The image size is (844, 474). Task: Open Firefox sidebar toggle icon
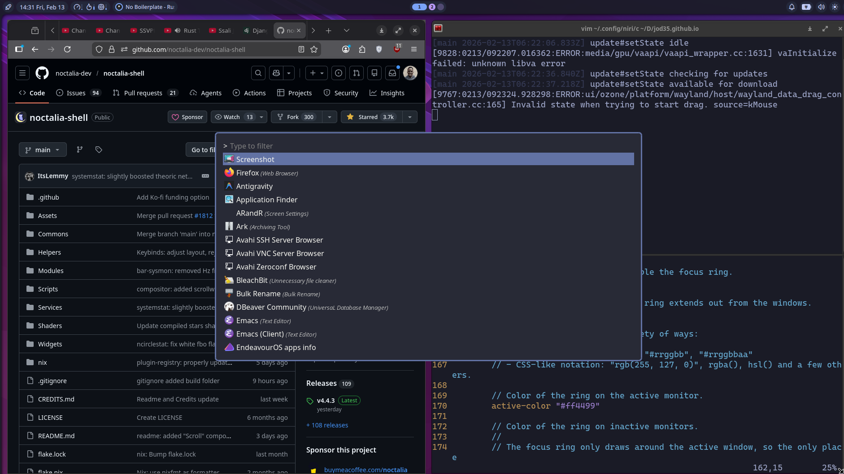19,49
